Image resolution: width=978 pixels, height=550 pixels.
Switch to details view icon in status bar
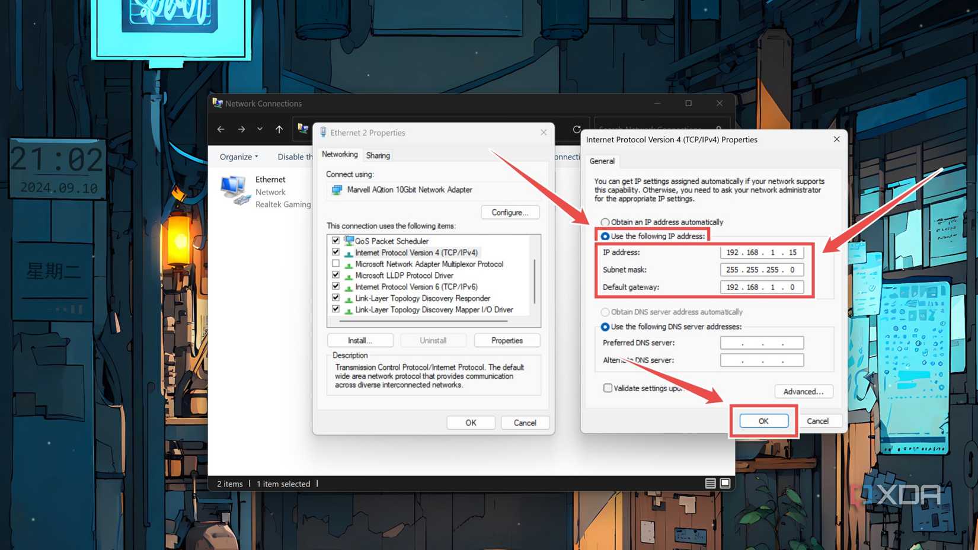(710, 484)
